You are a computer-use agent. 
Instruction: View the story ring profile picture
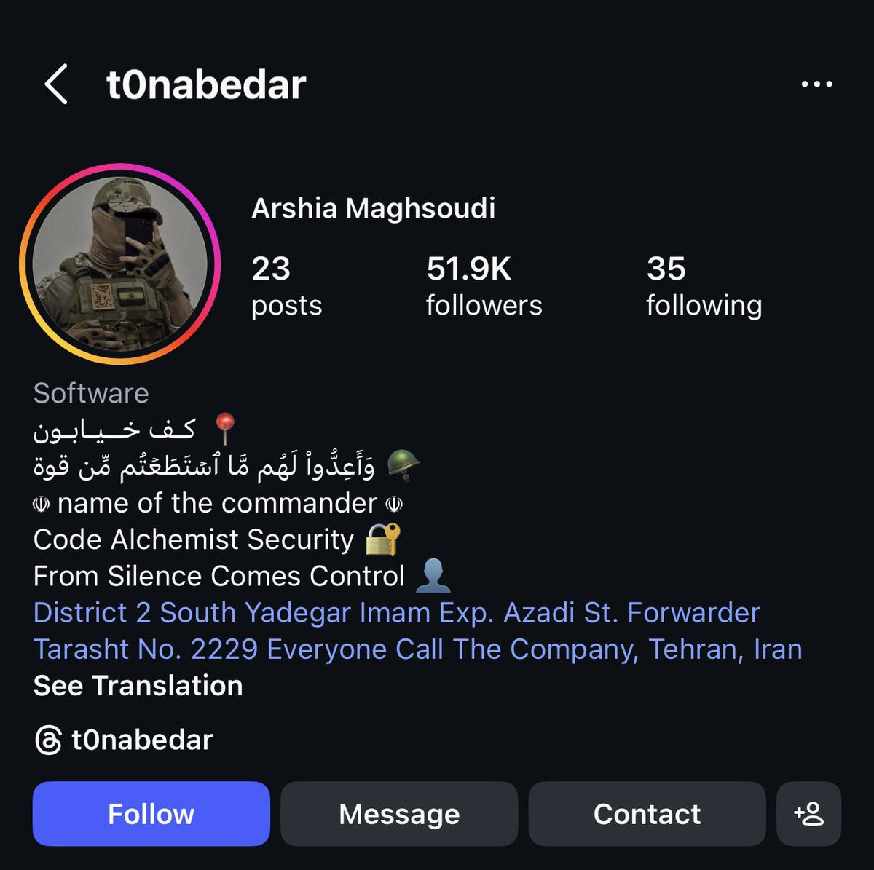[x=119, y=263]
